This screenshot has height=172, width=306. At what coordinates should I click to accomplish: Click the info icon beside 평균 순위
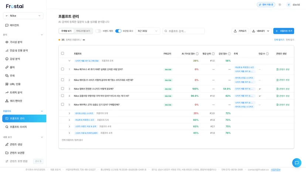(x=213, y=54)
